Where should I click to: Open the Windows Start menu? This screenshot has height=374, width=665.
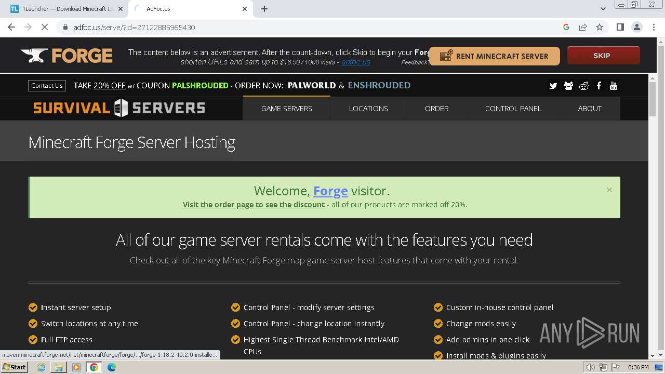(x=15, y=367)
